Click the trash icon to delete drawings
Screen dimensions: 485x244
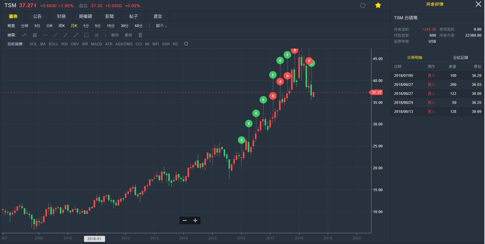(x=140, y=35)
